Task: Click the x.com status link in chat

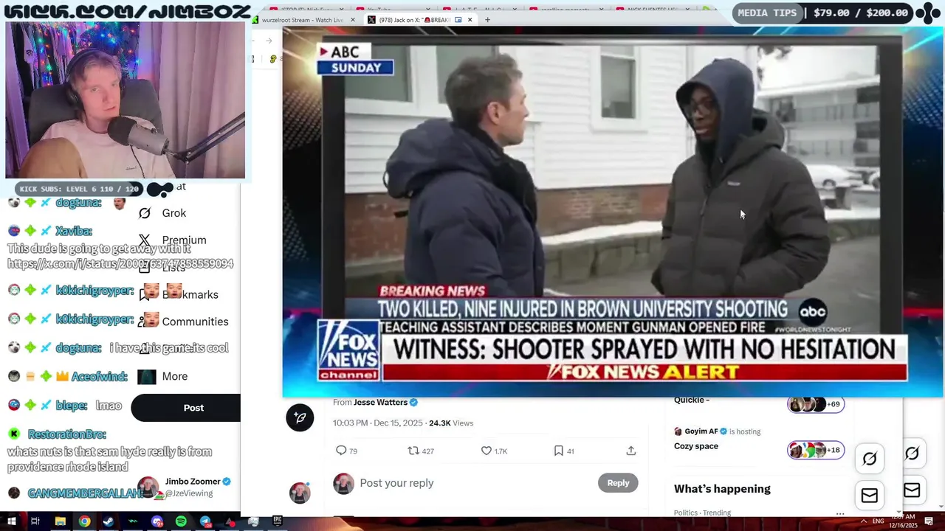Action: point(120,264)
